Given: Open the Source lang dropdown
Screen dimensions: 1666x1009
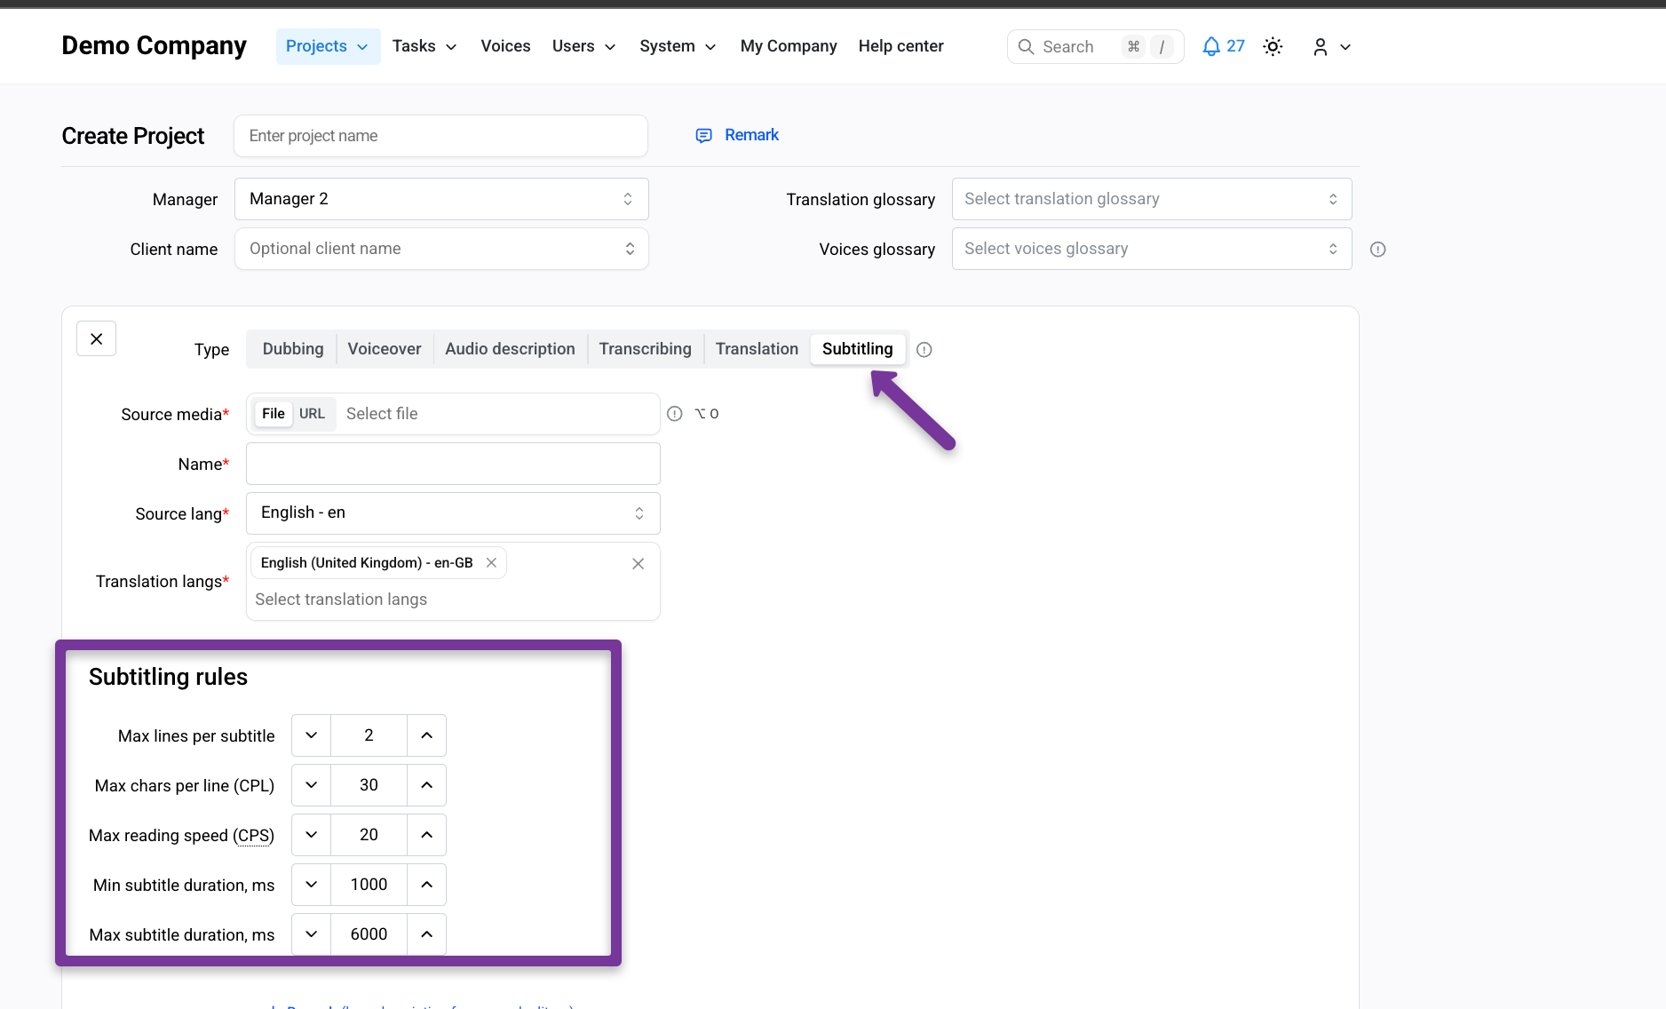Looking at the screenshot, I should click(x=453, y=513).
